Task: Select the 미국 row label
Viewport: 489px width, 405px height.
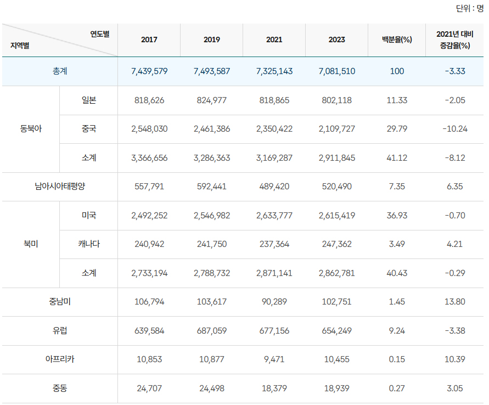Action: point(88,216)
